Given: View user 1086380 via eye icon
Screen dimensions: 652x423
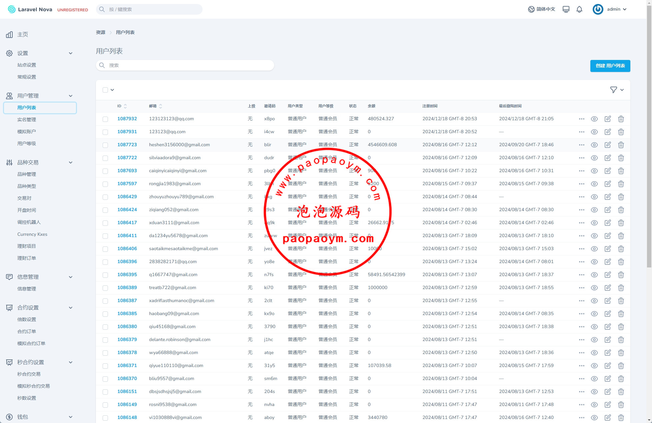Looking at the screenshot, I should click(x=594, y=327).
